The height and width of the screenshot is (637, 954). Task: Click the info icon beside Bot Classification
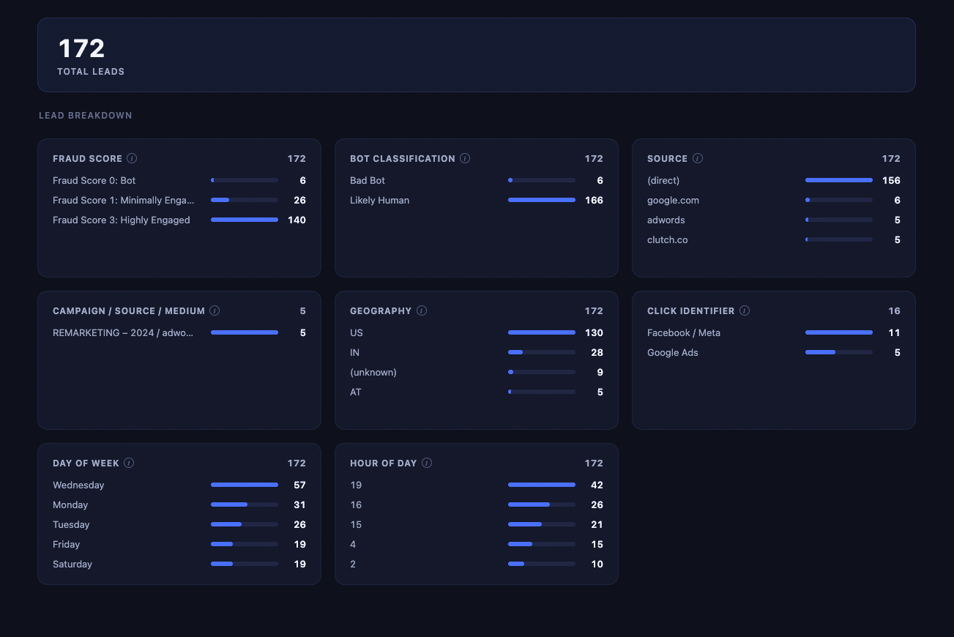coord(465,158)
